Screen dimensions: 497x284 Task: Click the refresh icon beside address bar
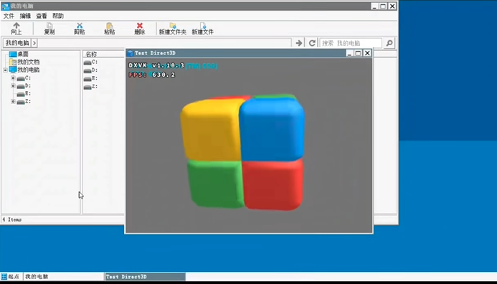pos(312,43)
